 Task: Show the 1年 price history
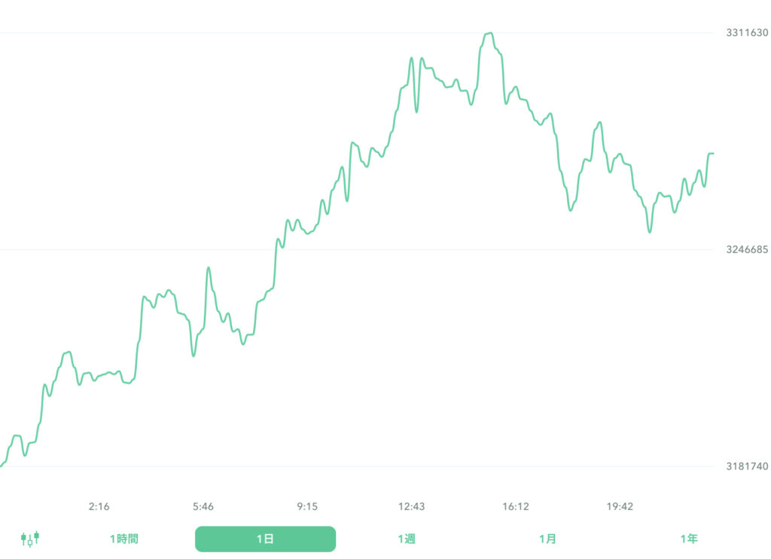click(x=689, y=539)
